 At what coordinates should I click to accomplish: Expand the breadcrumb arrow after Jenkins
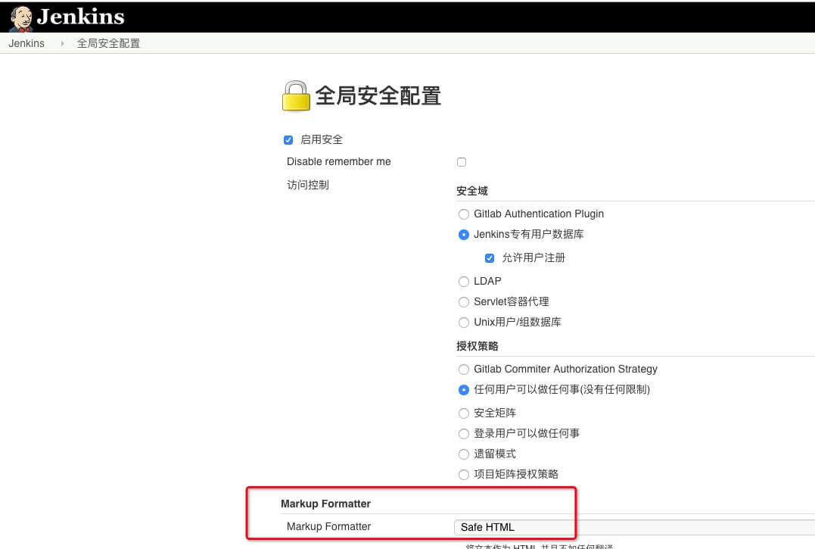coord(62,43)
